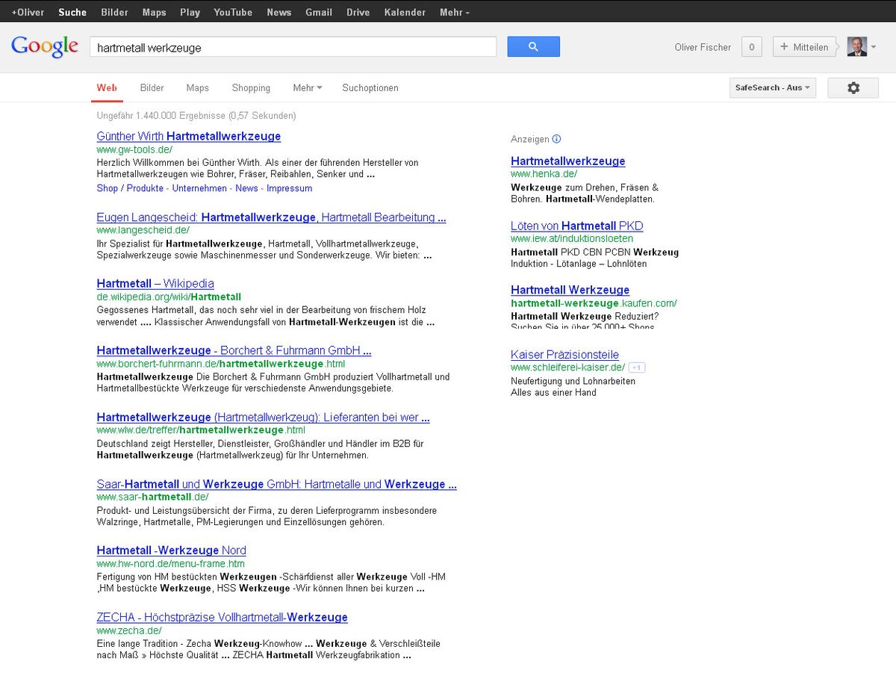The image size is (896, 676).
Task: Click the www.gw-tools.de/ URL text
Action: coord(134,149)
